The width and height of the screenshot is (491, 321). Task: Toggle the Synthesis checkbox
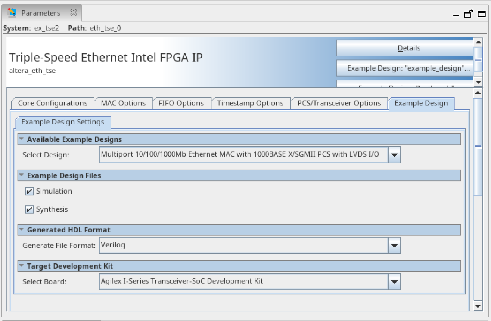tap(29, 210)
